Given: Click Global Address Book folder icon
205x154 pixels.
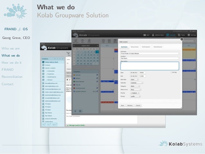Looking at the screenshot, I should [43, 62].
